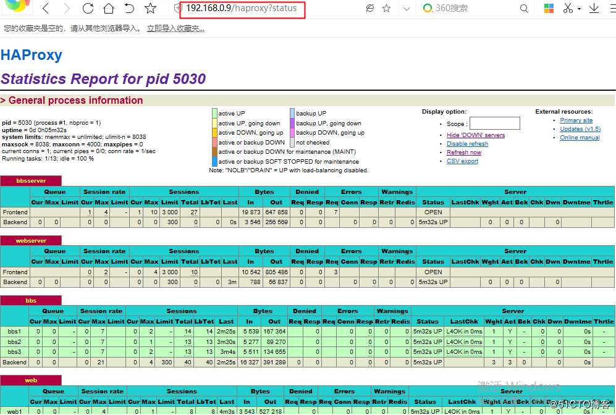Screen dimensions: 616x415
Task: Expand the address bar dropdown chevron
Action: click(407, 9)
